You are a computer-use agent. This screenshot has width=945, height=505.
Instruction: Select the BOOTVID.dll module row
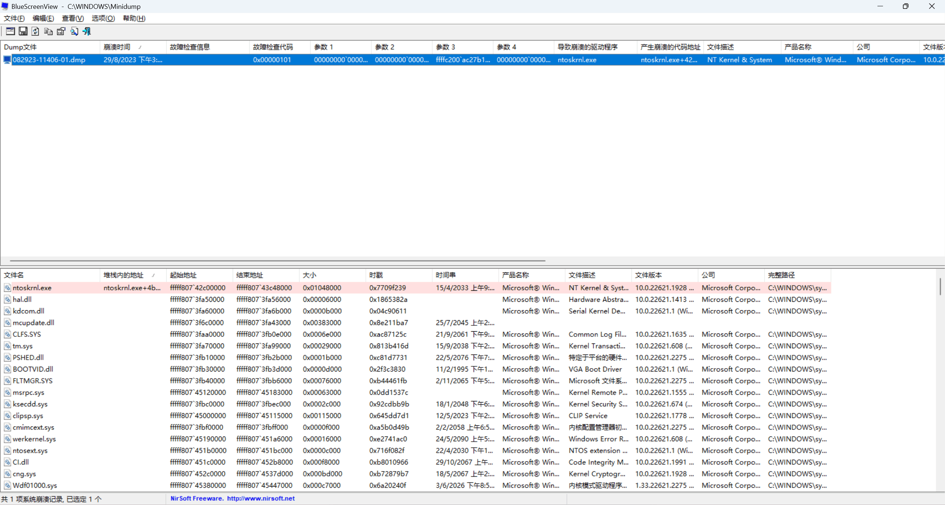click(416, 369)
